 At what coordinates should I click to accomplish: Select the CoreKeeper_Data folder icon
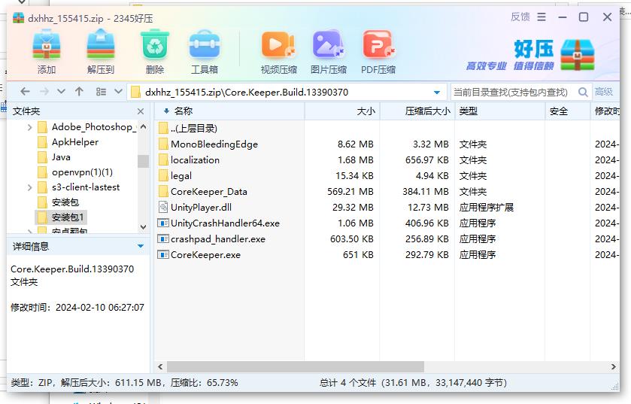[x=163, y=192]
